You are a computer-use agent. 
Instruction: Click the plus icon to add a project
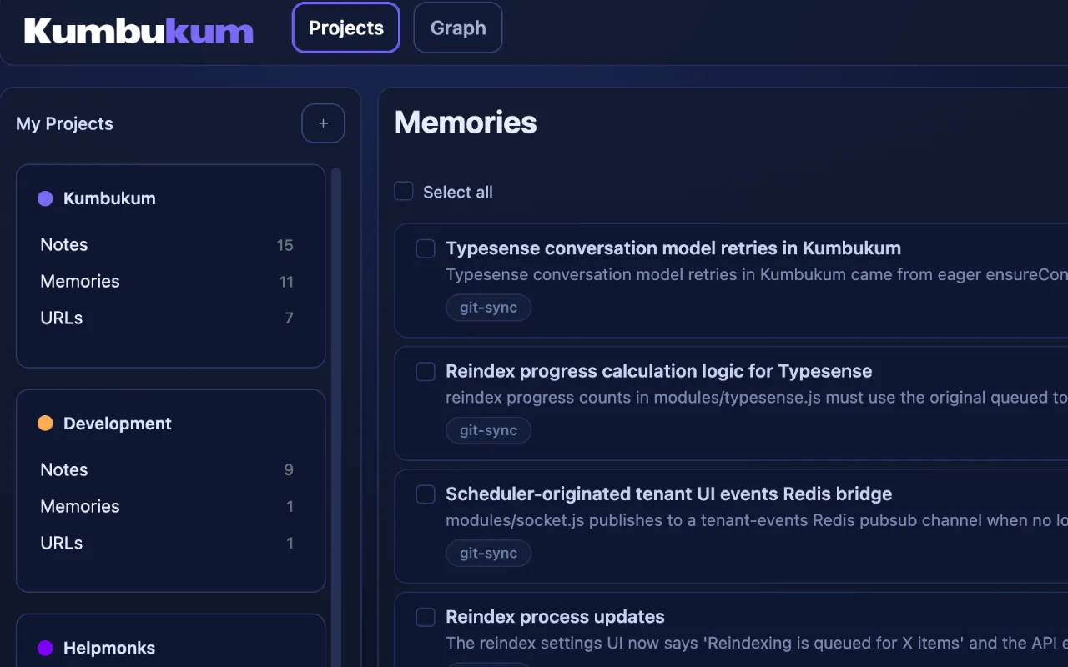point(323,123)
